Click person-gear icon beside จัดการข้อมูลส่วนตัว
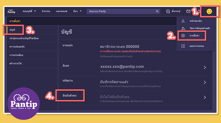Image resolution: width=221 pixels, height=123 pixels. coord(183,28)
